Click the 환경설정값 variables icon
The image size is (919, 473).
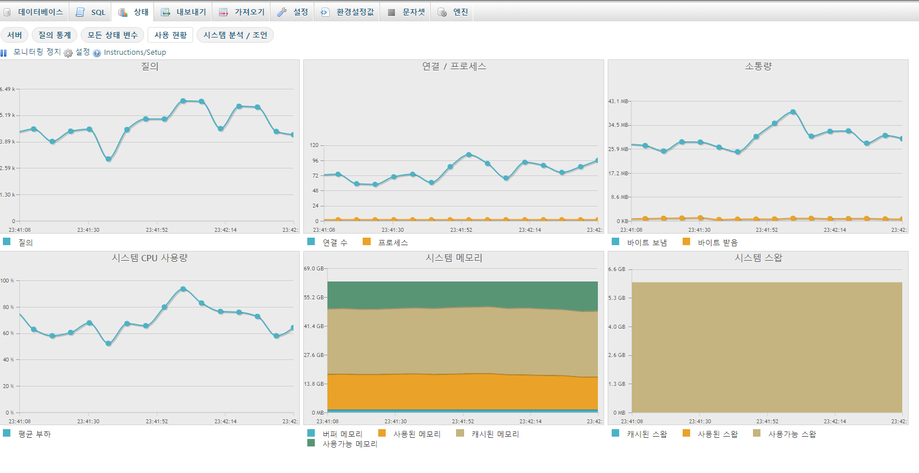pyautogui.click(x=325, y=12)
